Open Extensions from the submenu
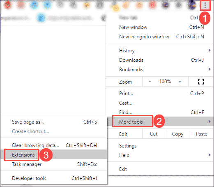The width and height of the screenshot is (214, 187). click(x=54, y=154)
